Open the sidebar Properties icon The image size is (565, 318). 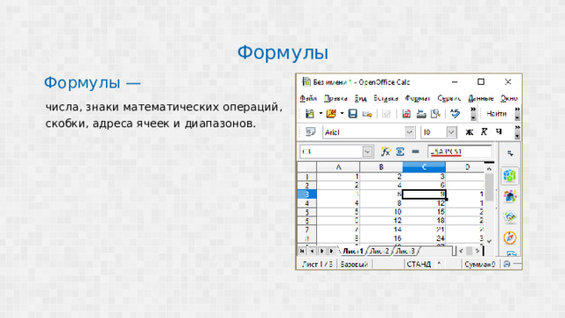[510, 176]
